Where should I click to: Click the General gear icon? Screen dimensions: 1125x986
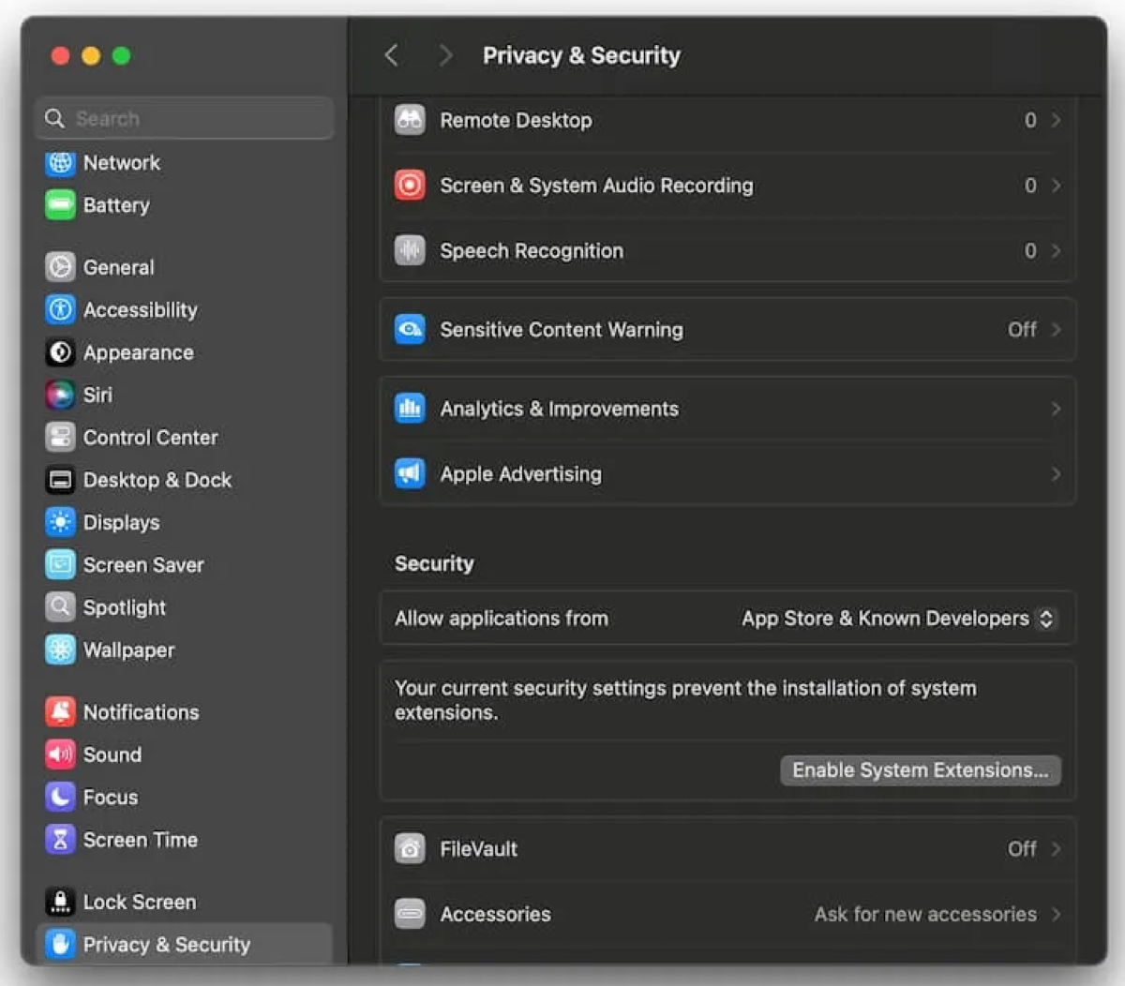(60, 267)
